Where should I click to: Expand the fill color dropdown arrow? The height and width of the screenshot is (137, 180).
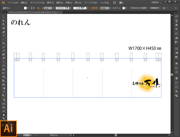click(x=28, y=8)
